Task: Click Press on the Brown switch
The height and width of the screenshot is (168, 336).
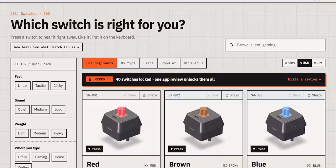Action: point(177,149)
